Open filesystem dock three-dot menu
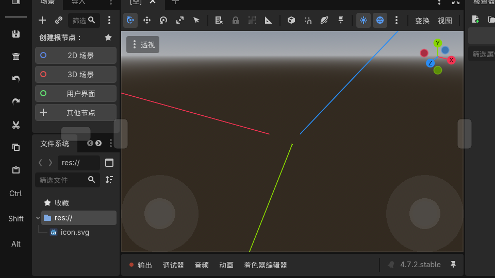 tap(110, 143)
